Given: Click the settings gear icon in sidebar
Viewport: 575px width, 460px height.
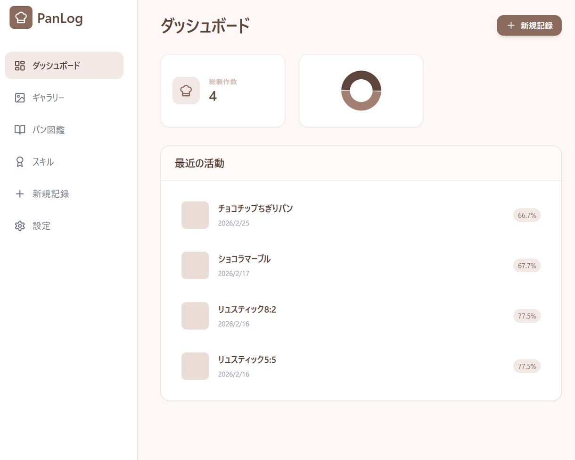Looking at the screenshot, I should pos(20,226).
